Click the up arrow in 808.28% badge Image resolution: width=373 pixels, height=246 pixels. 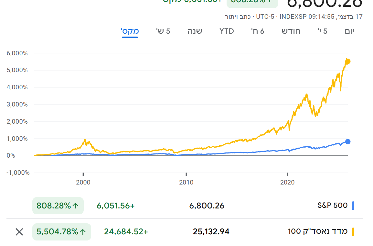pos(76,206)
